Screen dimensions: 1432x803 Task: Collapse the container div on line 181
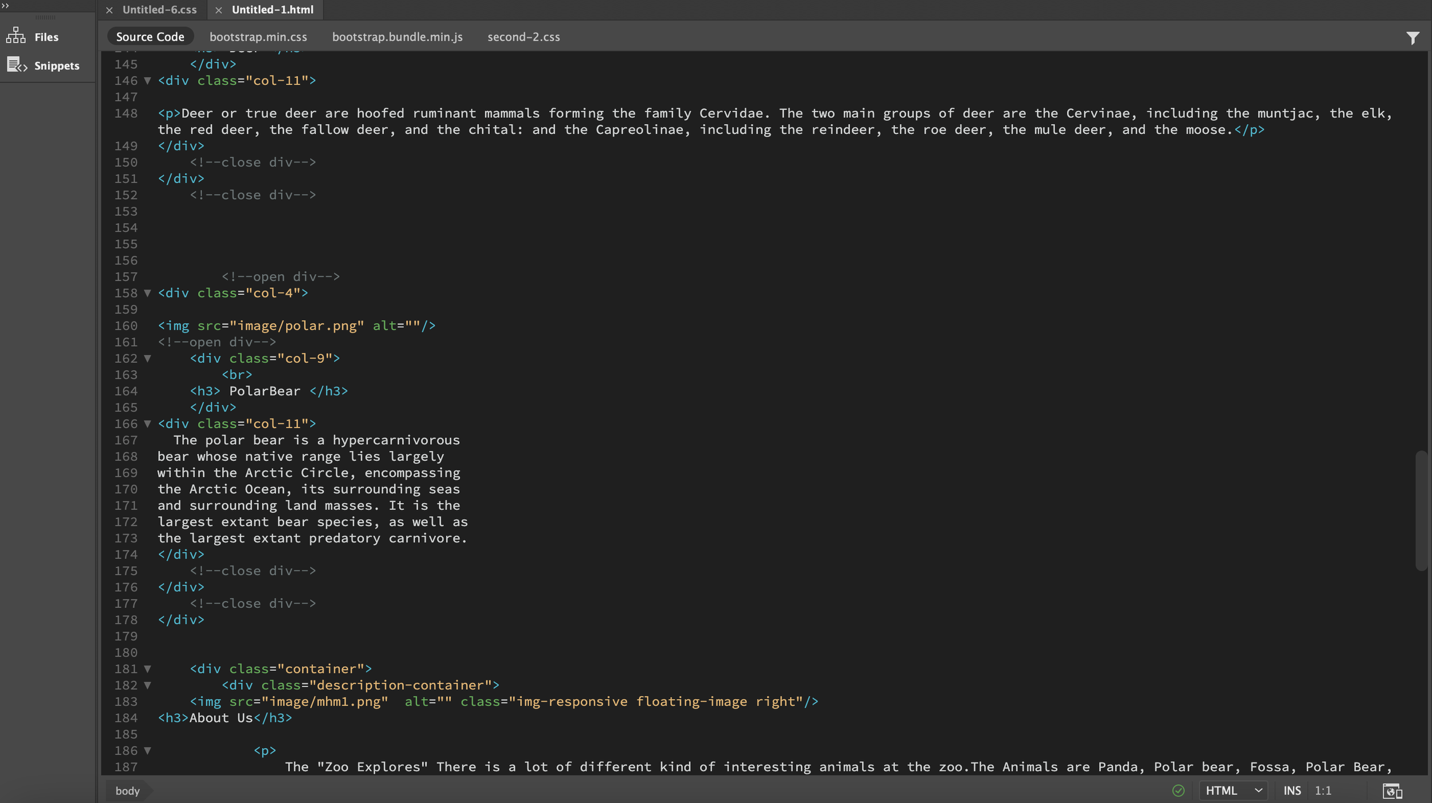click(x=147, y=668)
